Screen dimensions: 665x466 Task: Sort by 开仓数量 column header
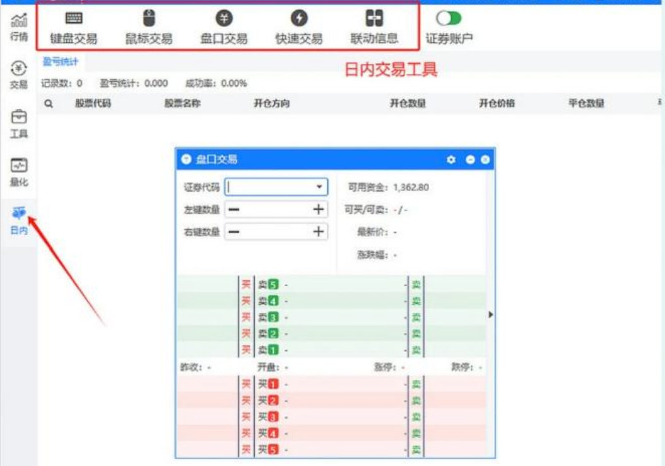coord(408,103)
